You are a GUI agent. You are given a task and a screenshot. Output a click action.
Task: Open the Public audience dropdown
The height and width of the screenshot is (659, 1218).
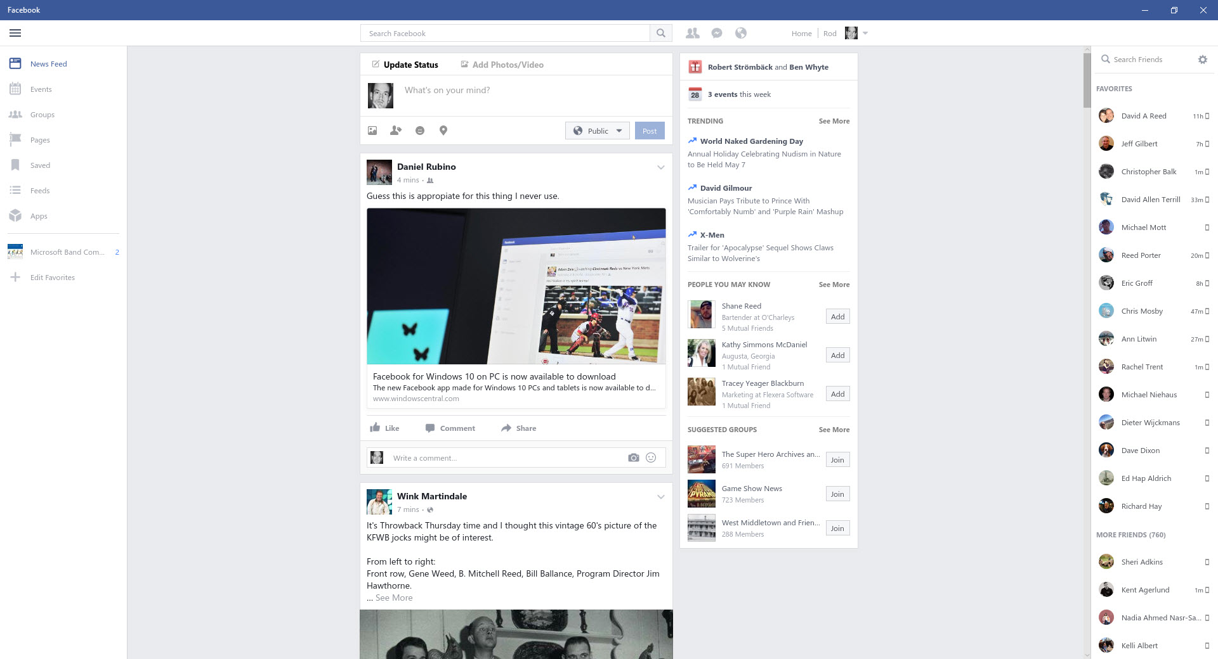(x=598, y=131)
